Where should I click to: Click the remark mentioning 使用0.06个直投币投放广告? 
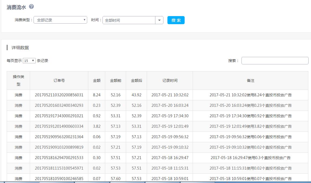click(251, 137)
